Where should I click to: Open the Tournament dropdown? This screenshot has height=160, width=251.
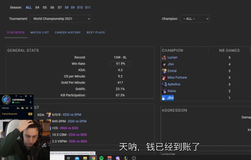[x=60, y=19]
